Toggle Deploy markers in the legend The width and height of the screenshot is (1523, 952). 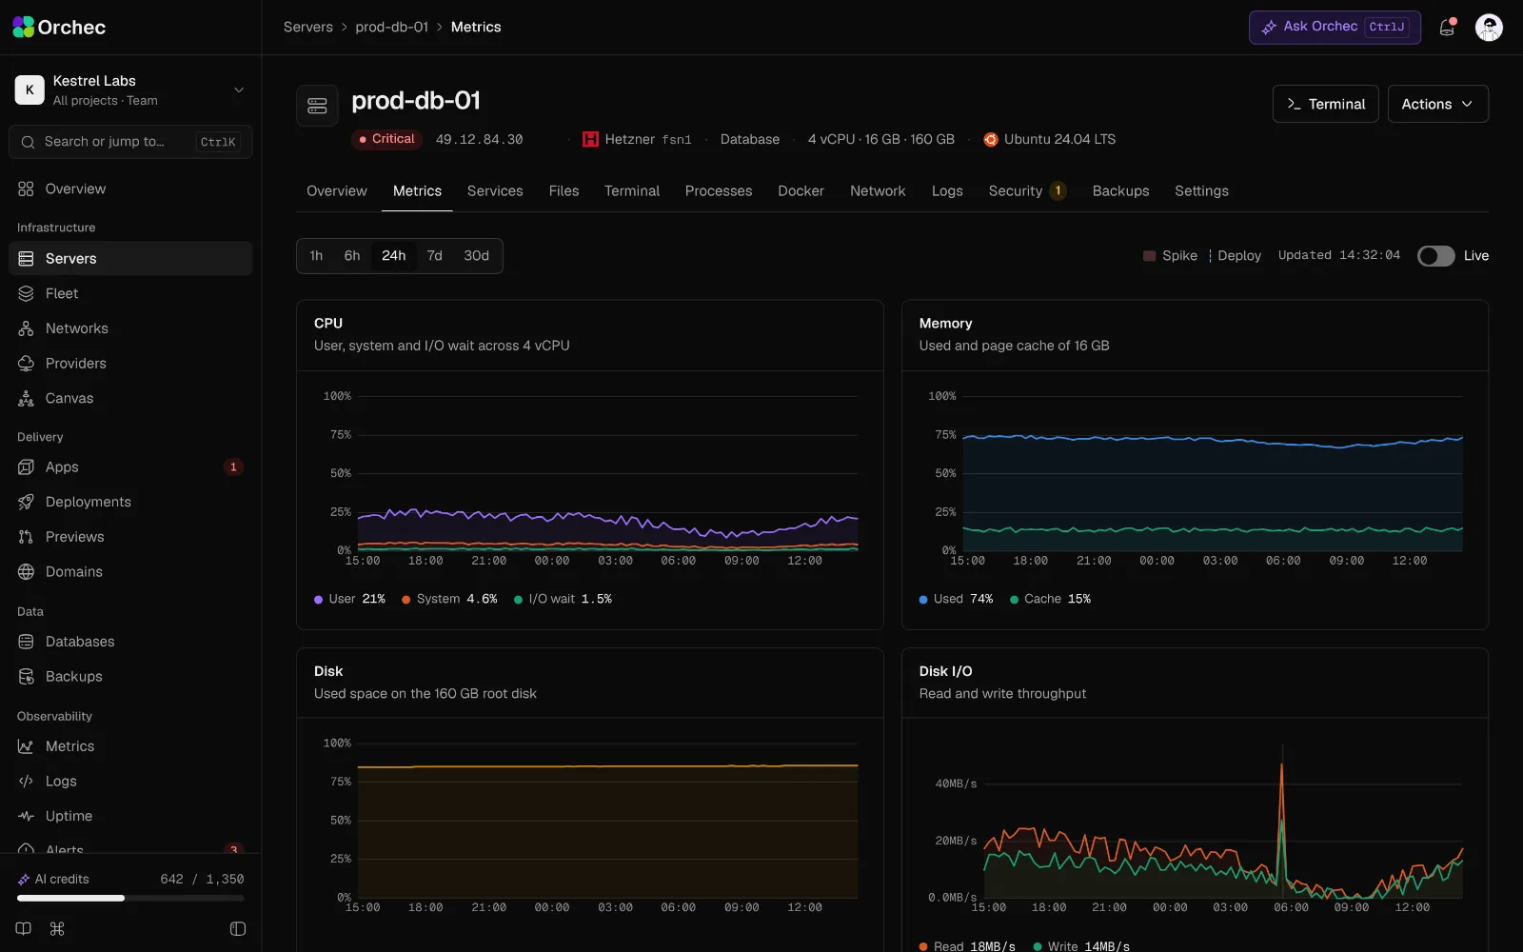(x=1235, y=256)
